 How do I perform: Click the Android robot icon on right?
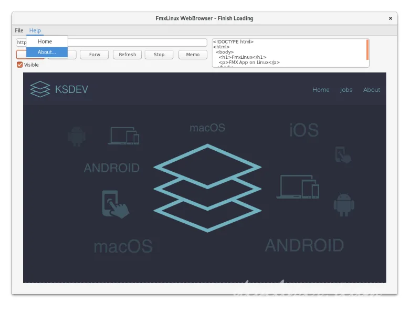344,205
